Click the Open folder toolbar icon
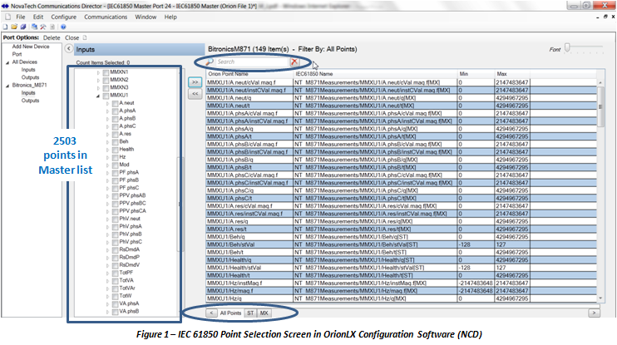Viewport: 617px width, 345px height. (x=14, y=27)
